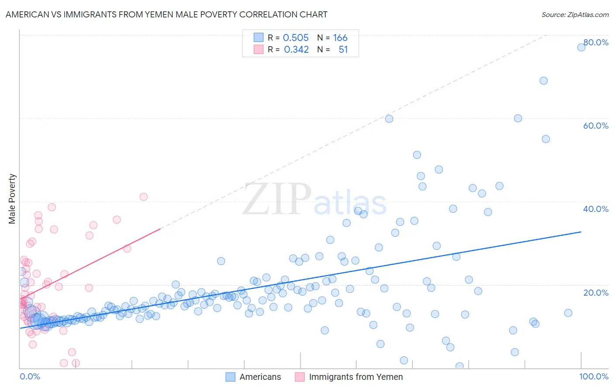Click the 40.0% y-axis tick label
The width and height of the screenshot is (614, 389).
pyautogui.click(x=596, y=209)
